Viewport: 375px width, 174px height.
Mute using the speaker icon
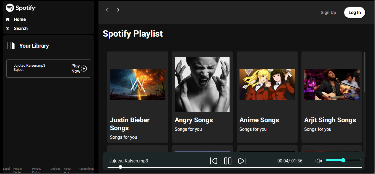tap(319, 161)
